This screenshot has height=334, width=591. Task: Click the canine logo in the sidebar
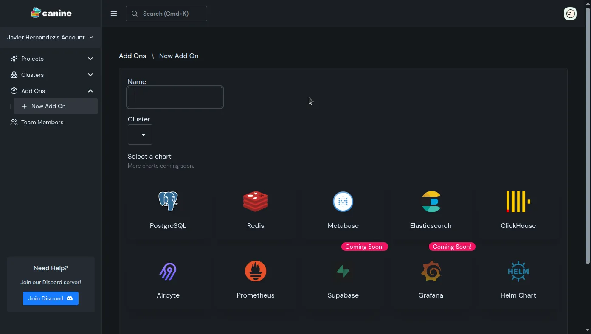point(51,13)
